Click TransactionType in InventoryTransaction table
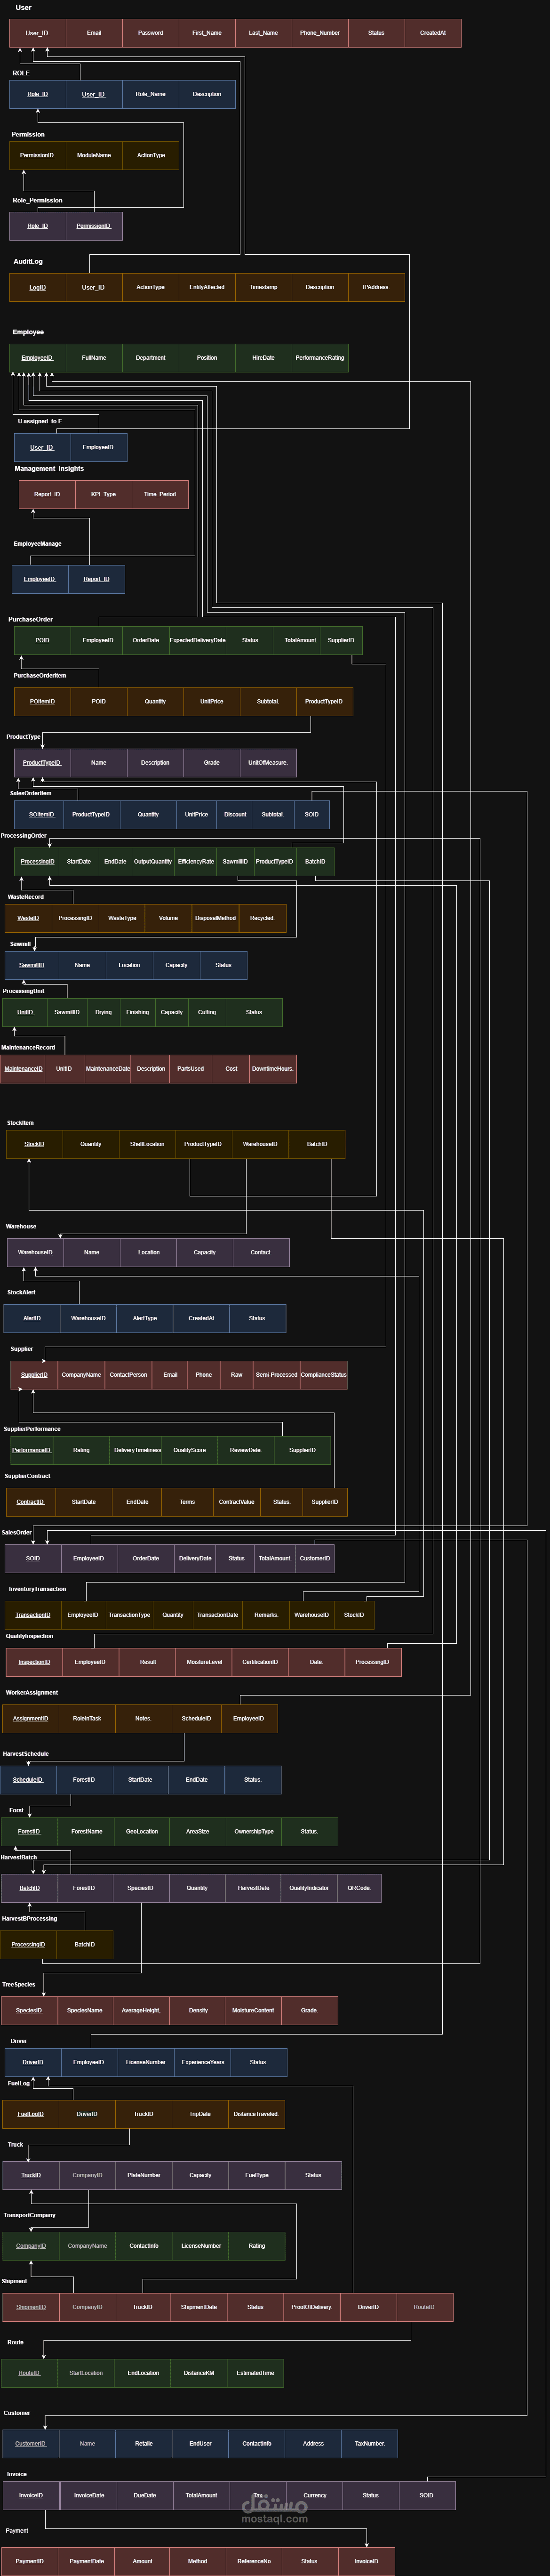Image resolution: width=550 pixels, height=2576 pixels. (129, 1615)
